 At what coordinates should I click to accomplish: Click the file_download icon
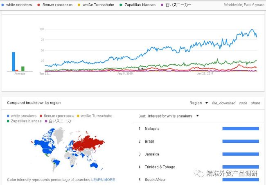[223, 103]
